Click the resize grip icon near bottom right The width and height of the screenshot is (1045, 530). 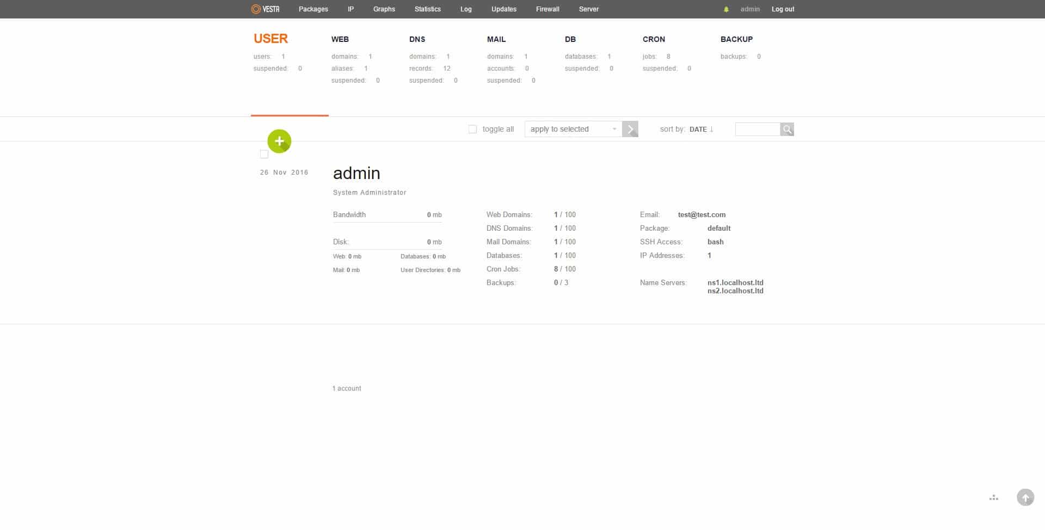tap(994, 497)
